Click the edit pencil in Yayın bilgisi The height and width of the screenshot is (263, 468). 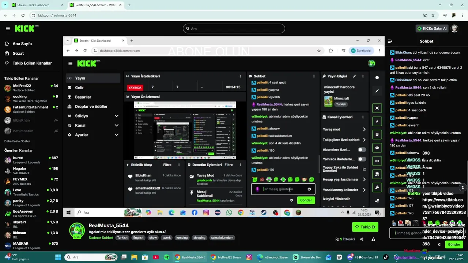[x=354, y=76]
